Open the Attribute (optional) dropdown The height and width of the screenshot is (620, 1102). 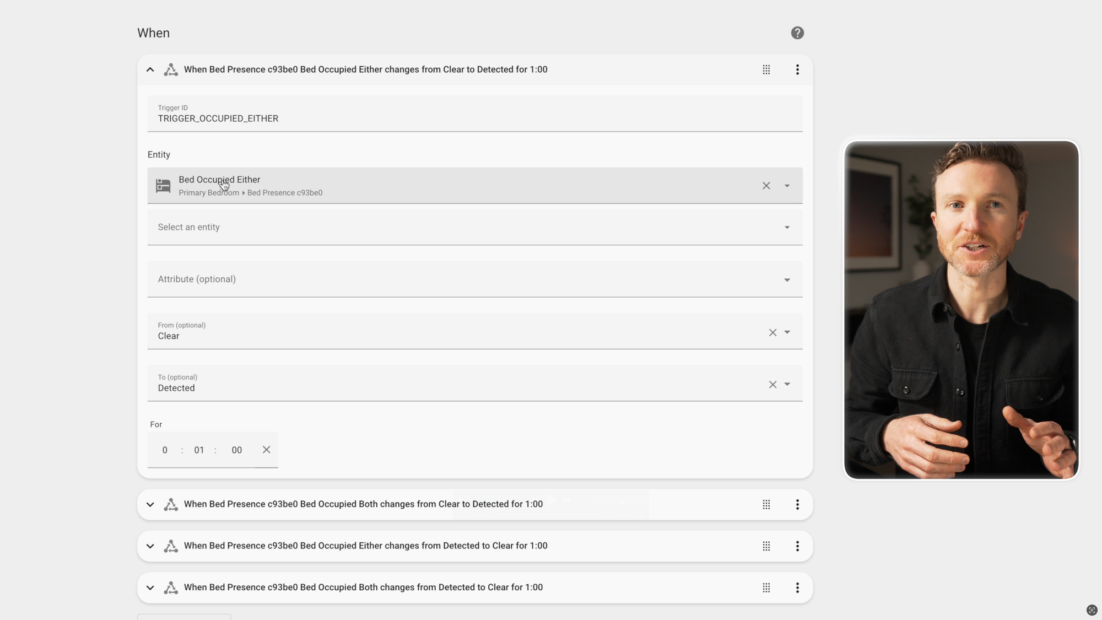click(474, 279)
